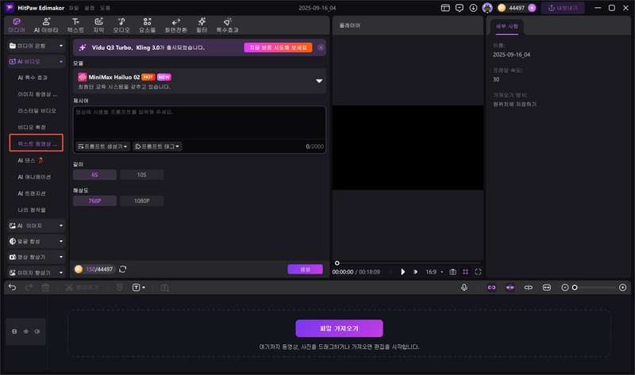This screenshot has height=375, width=635.
Task: Toggle the preview-axis split icon in timeline toolbar
Action: point(529,287)
